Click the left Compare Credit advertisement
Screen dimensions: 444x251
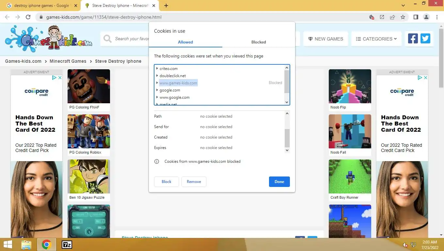click(x=37, y=156)
